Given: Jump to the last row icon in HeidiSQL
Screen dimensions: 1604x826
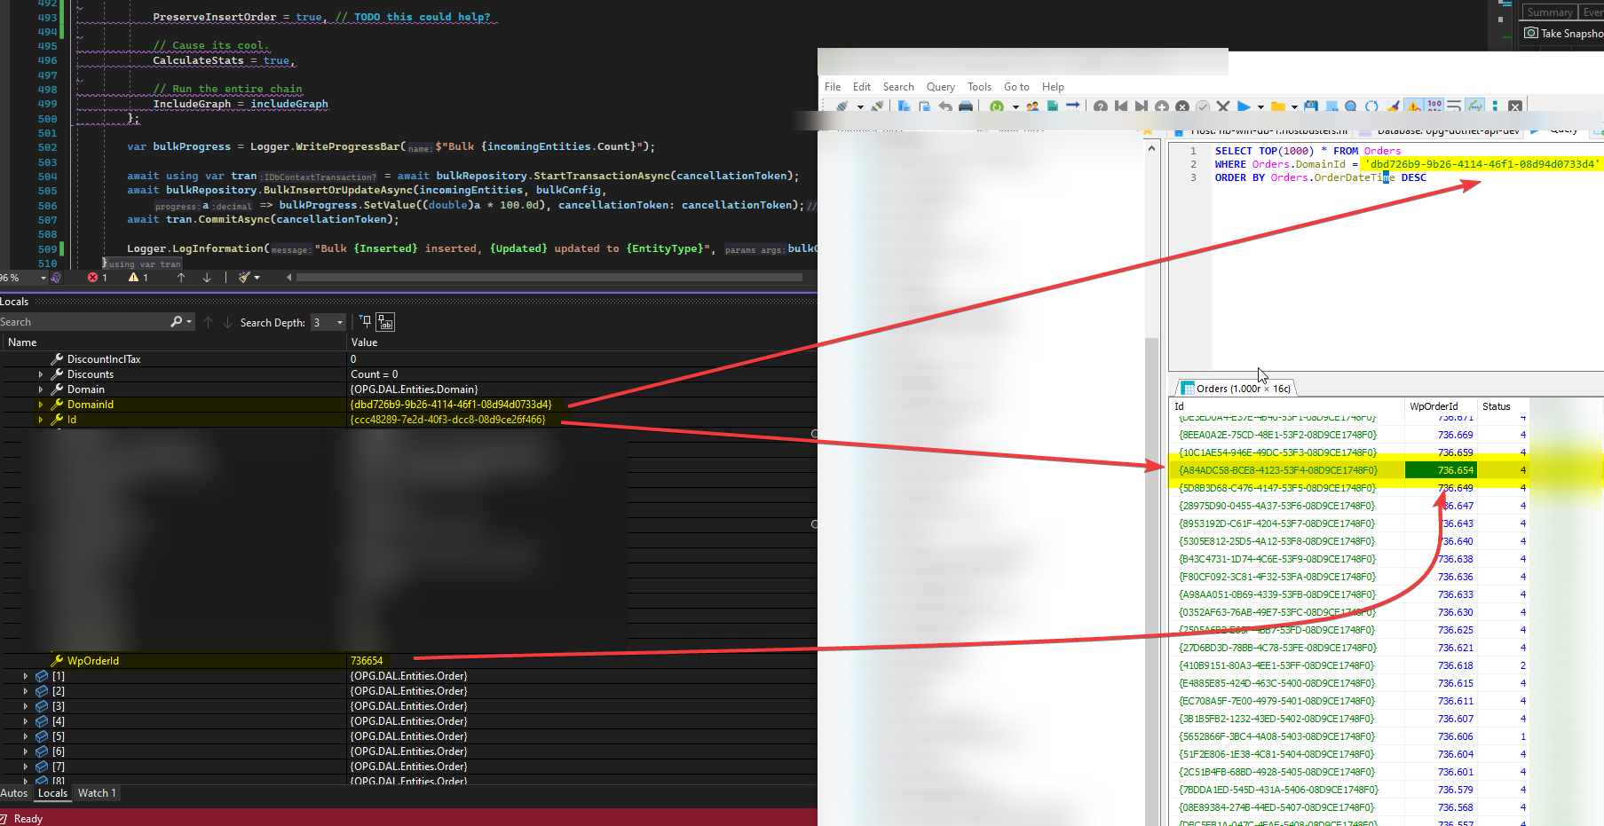Looking at the screenshot, I should point(1142,106).
